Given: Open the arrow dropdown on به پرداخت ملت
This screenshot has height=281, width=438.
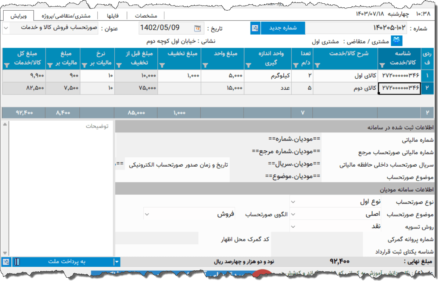Looking at the screenshot, I should pyautogui.click(x=116, y=262).
